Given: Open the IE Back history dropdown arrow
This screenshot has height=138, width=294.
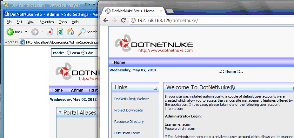Looking at the screenshot, I should pos(26,32).
